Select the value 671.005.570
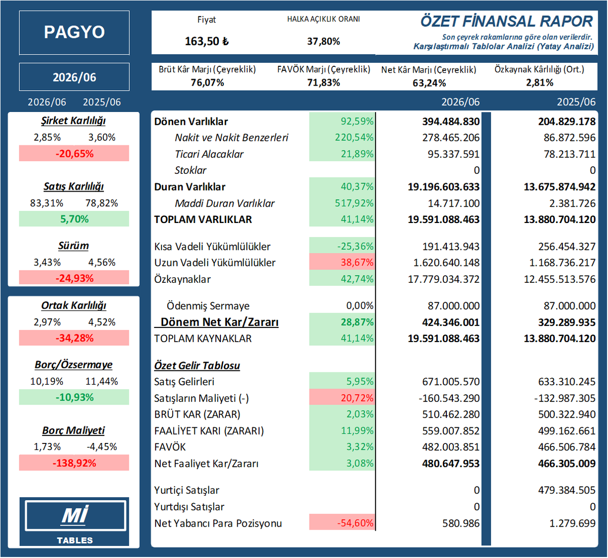The image size is (608, 558). [451, 382]
